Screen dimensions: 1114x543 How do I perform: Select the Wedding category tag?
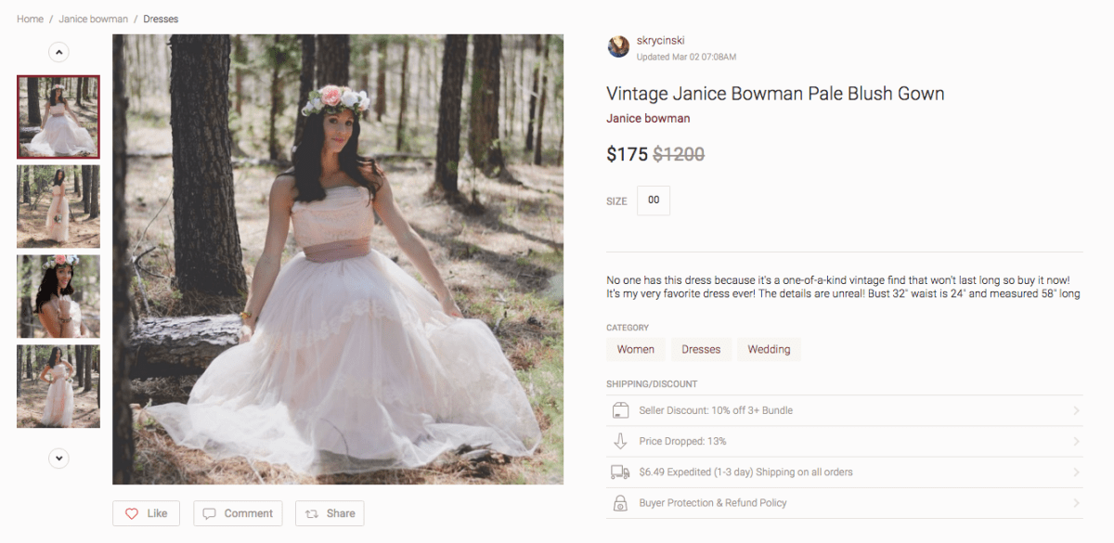pyautogui.click(x=769, y=350)
